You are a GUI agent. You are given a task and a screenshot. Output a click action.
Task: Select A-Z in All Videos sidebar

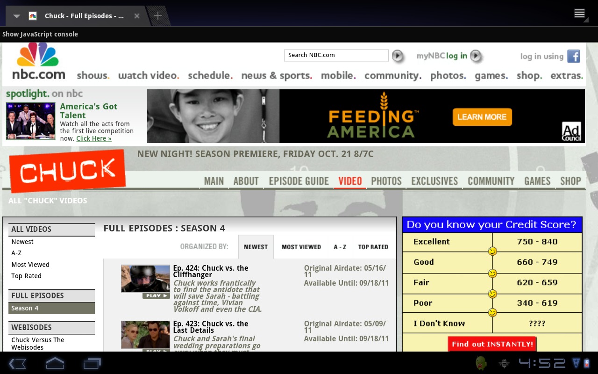[17, 253]
